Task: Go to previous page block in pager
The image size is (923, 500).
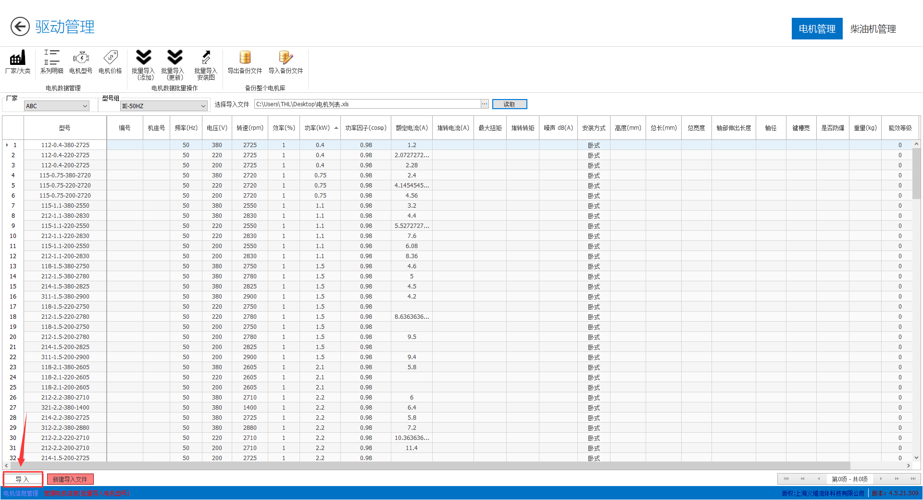Action: [802, 479]
